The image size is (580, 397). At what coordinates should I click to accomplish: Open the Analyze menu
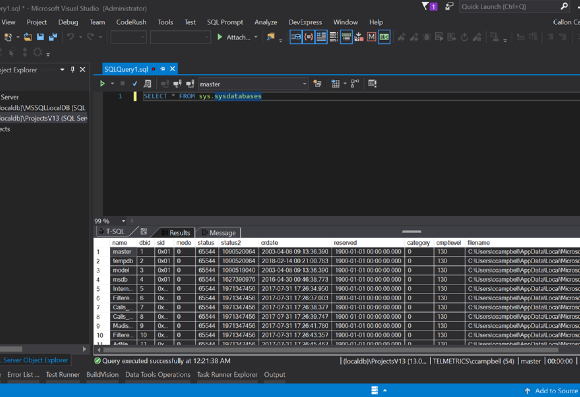pos(265,22)
